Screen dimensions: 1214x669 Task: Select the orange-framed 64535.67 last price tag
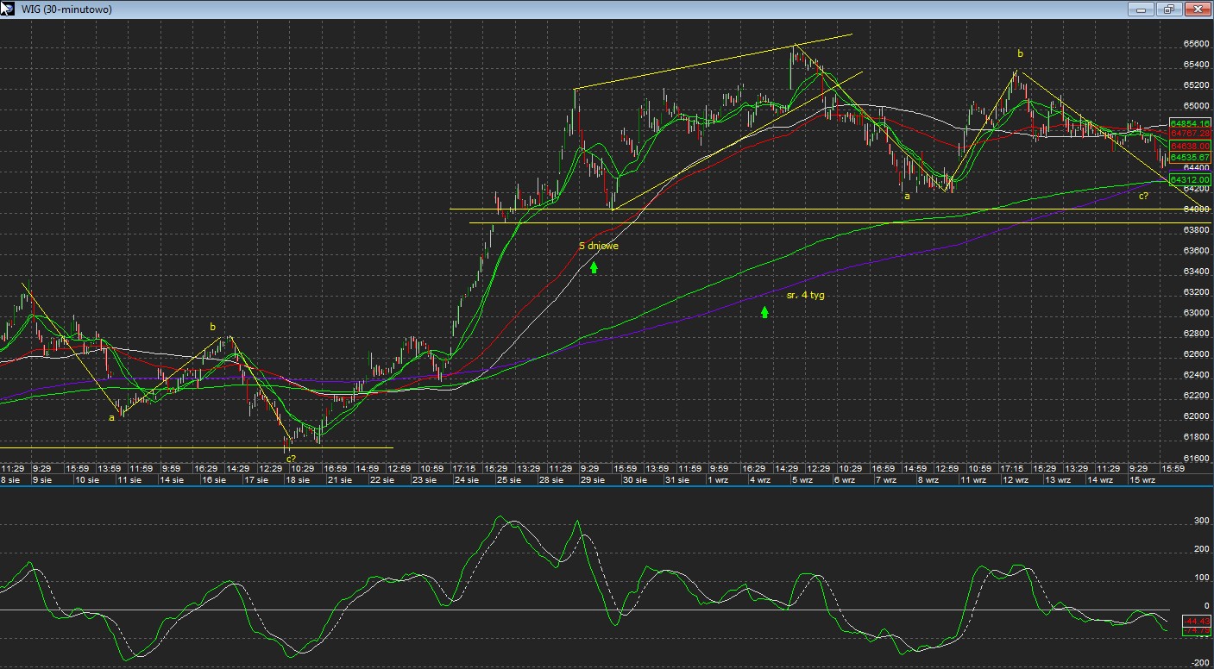1190,157
